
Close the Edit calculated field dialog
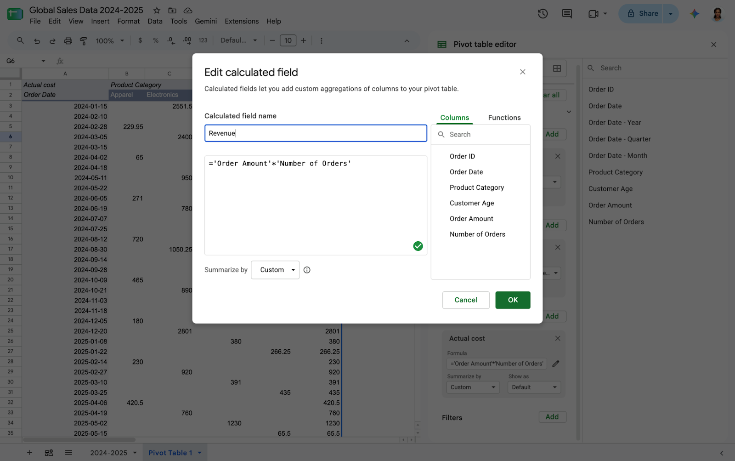[x=522, y=72]
